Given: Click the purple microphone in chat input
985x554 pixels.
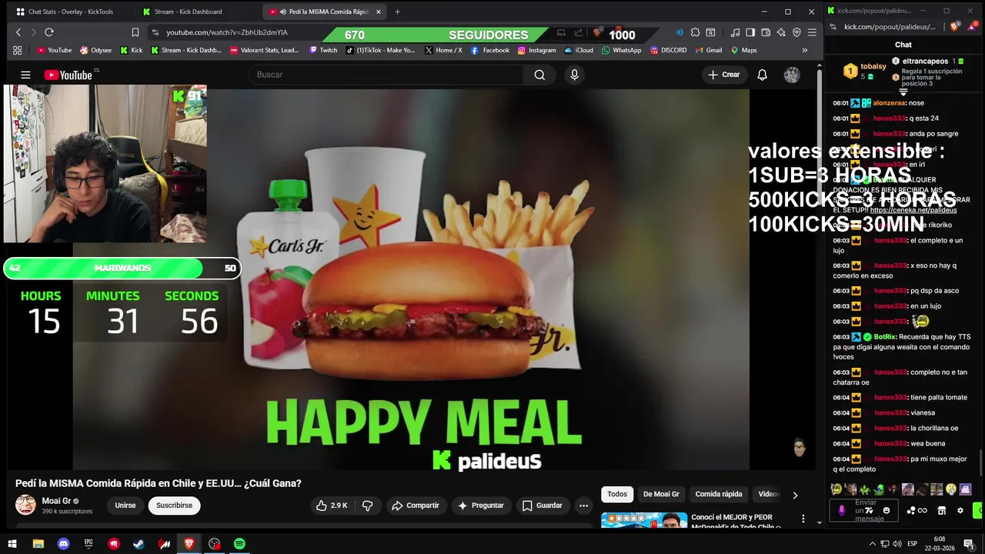Looking at the screenshot, I should point(841,510).
